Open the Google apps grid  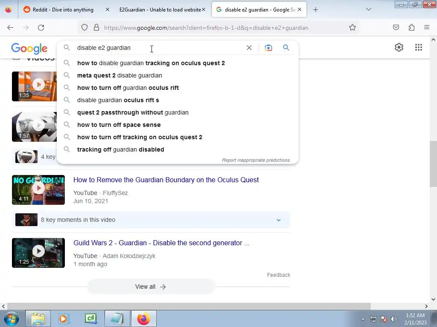[419, 47]
